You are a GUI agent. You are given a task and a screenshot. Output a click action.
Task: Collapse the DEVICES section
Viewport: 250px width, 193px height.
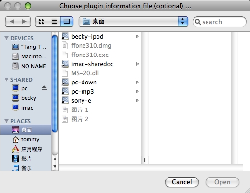6,38
